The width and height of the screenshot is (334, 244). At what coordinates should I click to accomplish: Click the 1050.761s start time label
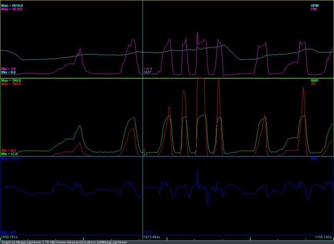click(x=10, y=237)
